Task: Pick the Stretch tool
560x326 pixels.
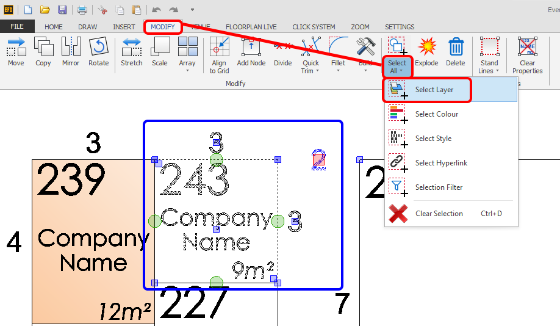Action: pyautogui.click(x=131, y=51)
